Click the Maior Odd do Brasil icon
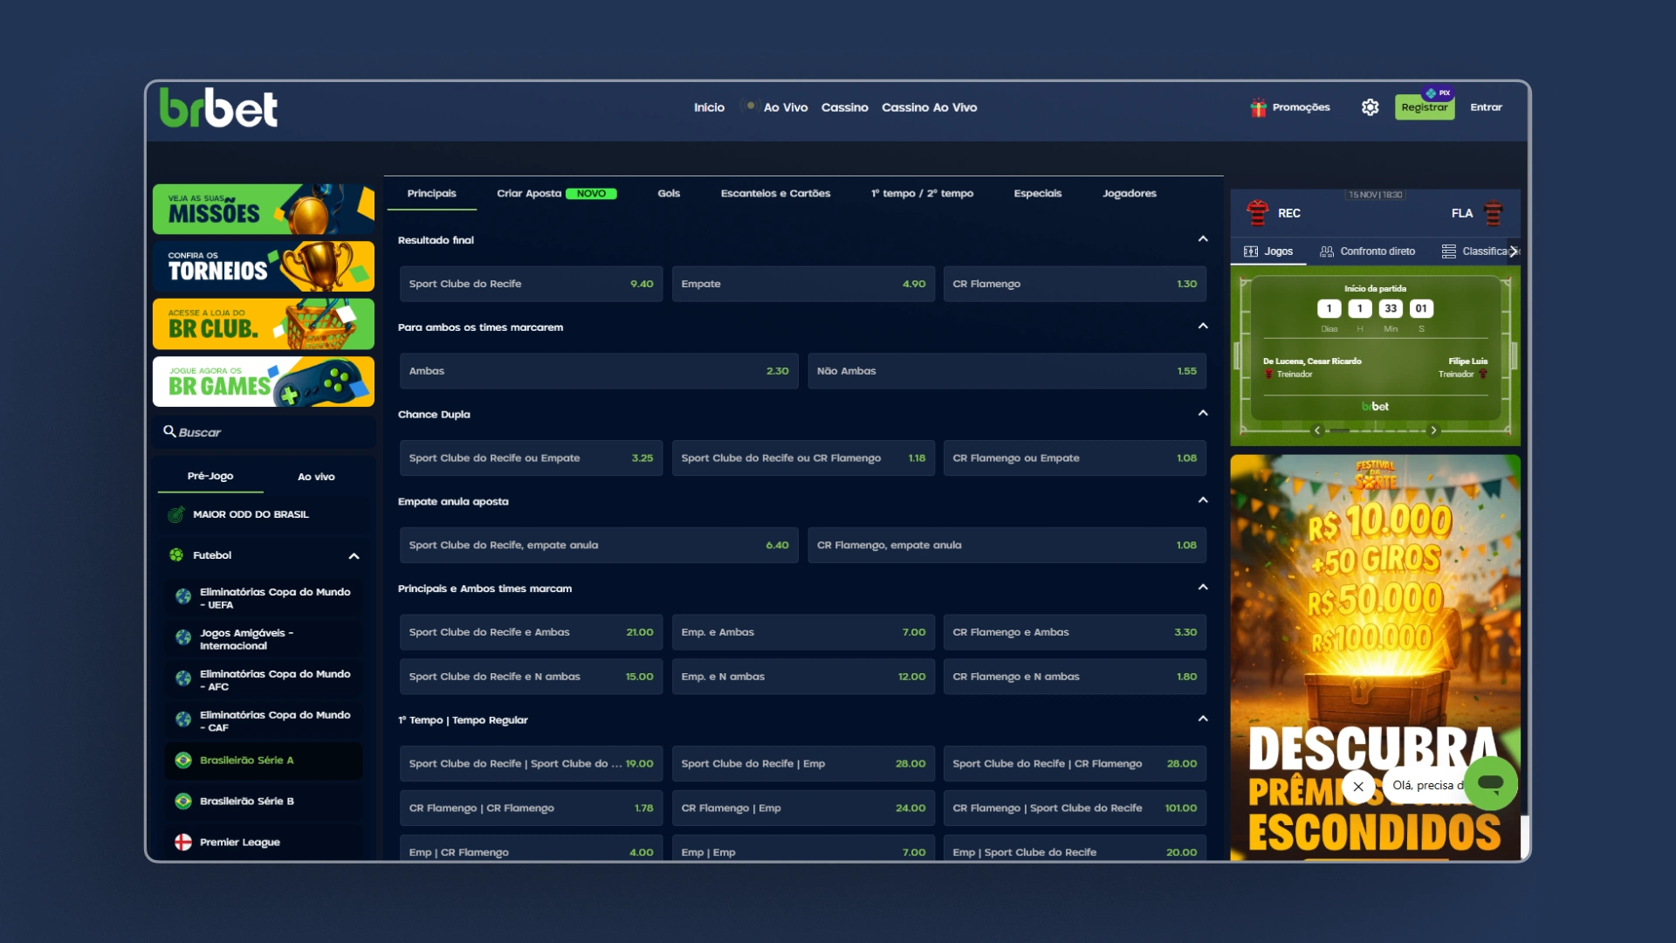 click(x=176, y=514)
